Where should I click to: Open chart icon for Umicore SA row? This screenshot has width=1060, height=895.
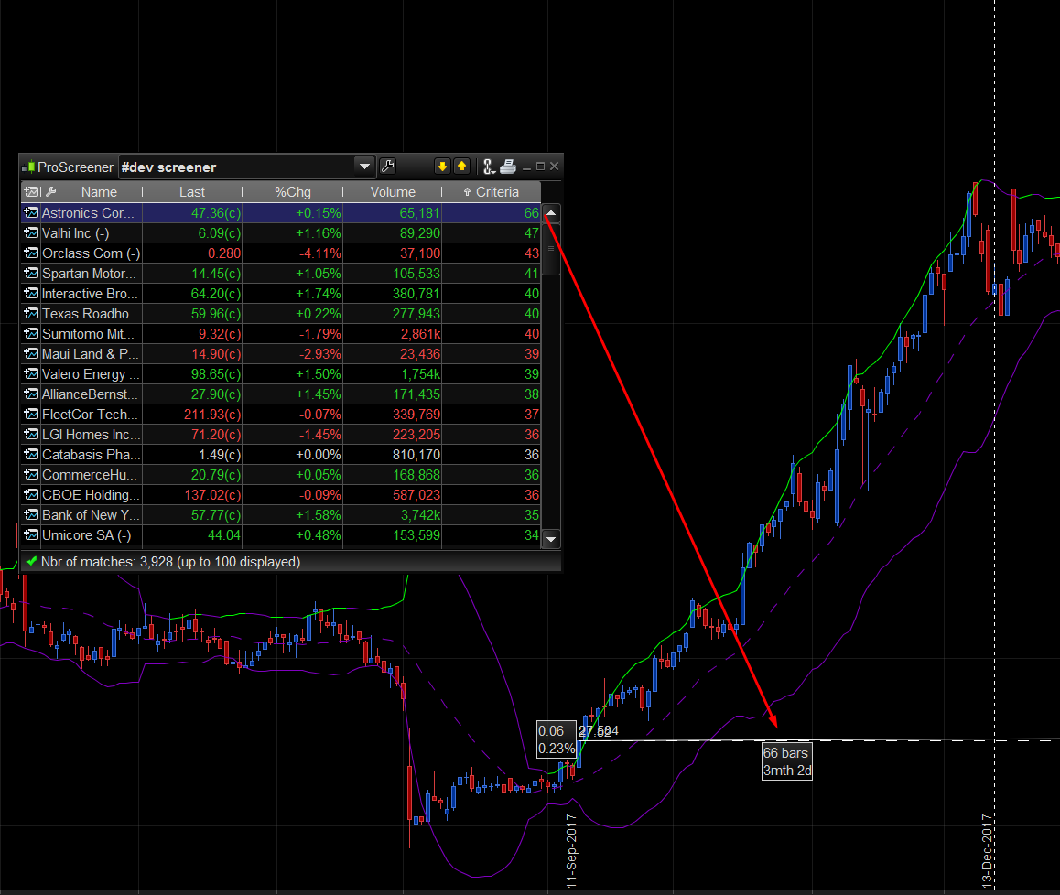pyautogui.click(x=31, y=535)
